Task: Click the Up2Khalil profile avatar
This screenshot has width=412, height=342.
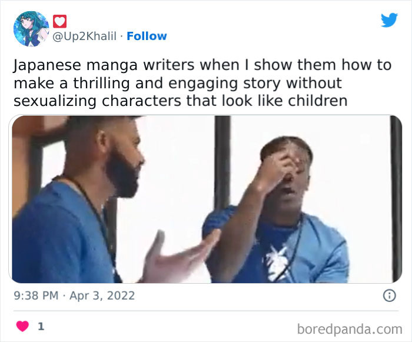Action: coord(31,29)
